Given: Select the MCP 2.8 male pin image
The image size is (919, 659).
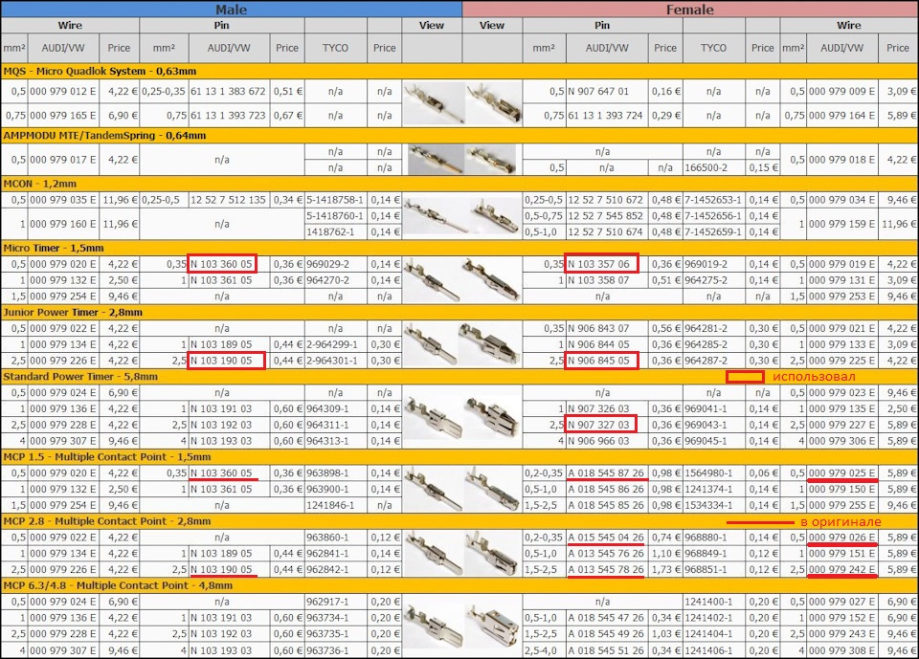Looking at the screenshot, I should click(433, 553).
